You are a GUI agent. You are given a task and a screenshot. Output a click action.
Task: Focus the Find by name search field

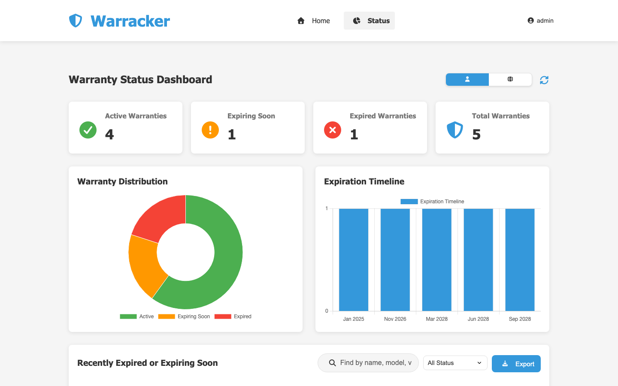(x=368, y=363)
